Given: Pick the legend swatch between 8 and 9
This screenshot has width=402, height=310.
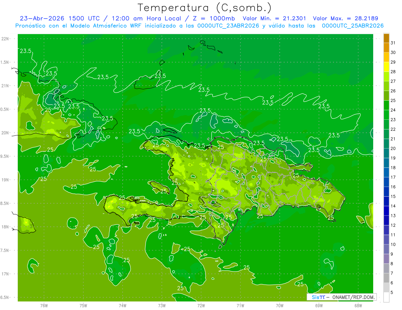Looking at the screenshot, I should click(386, 259).
